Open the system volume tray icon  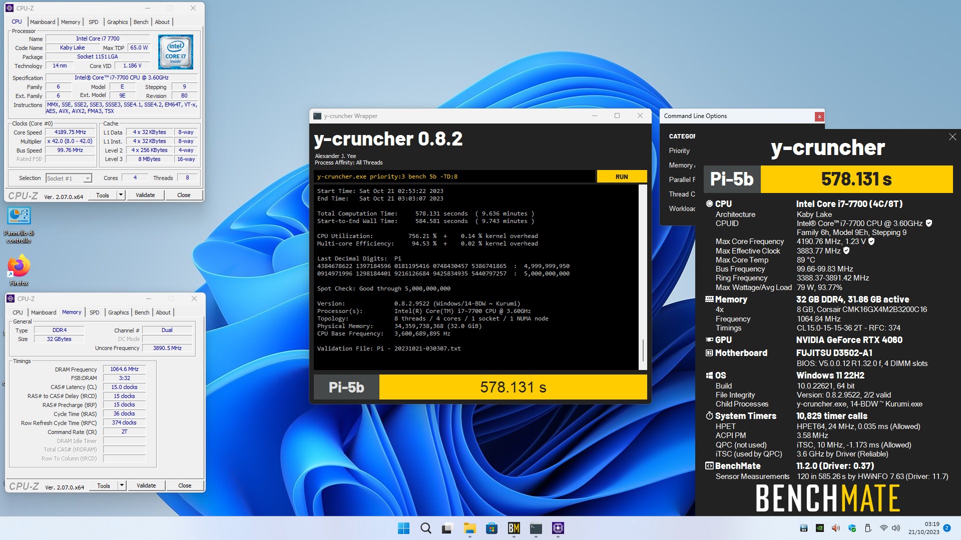896,528
